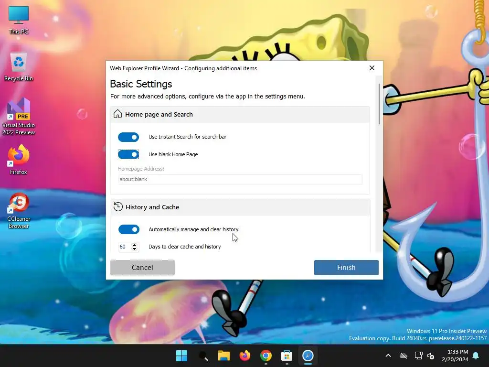Open taskbar Search magnifier

[203, 356]
